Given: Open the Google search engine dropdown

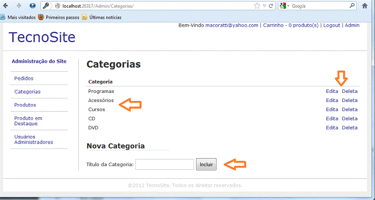Looking at the screenshot, I should tap(285, 6).
